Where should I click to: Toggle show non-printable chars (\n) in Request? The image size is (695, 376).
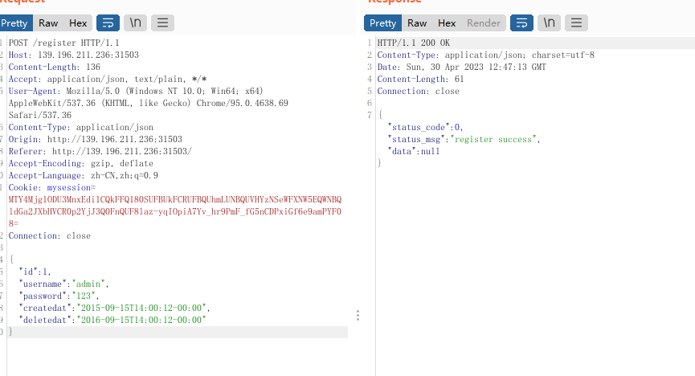(135, 23)
